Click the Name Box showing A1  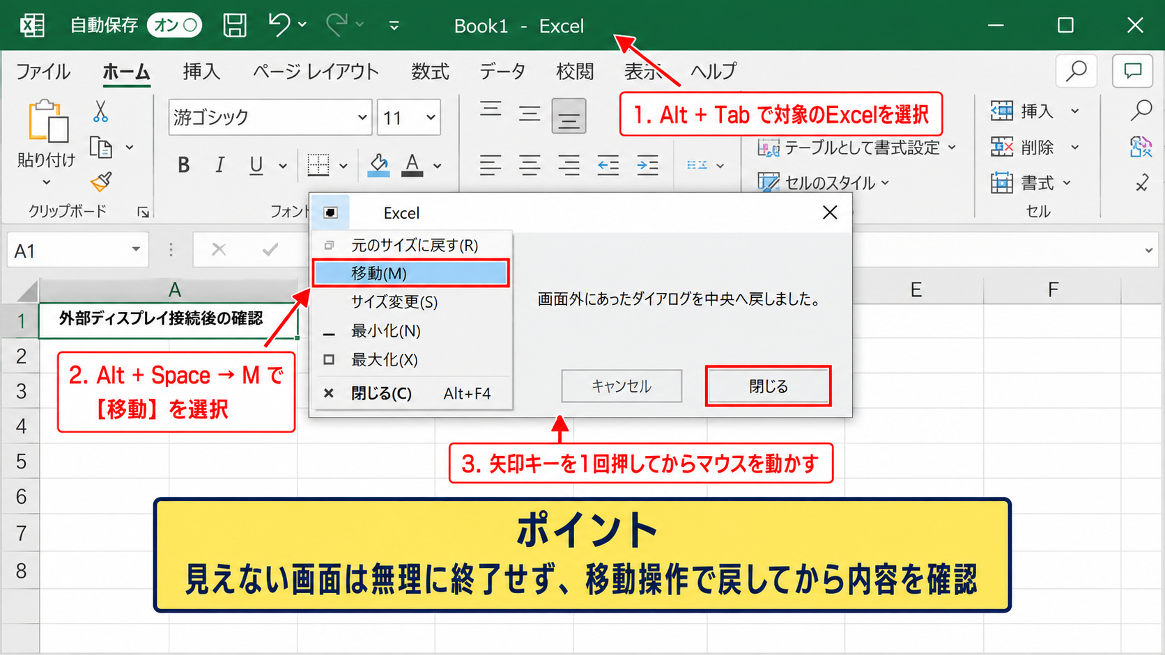click(x=77, y=250)
